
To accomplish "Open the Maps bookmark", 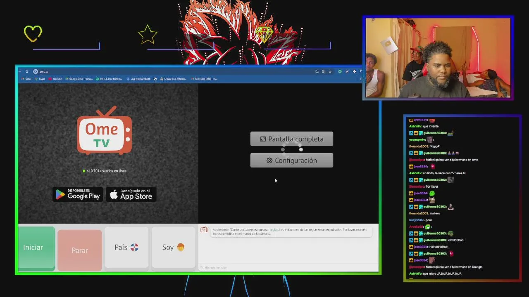I will [40, 79].
